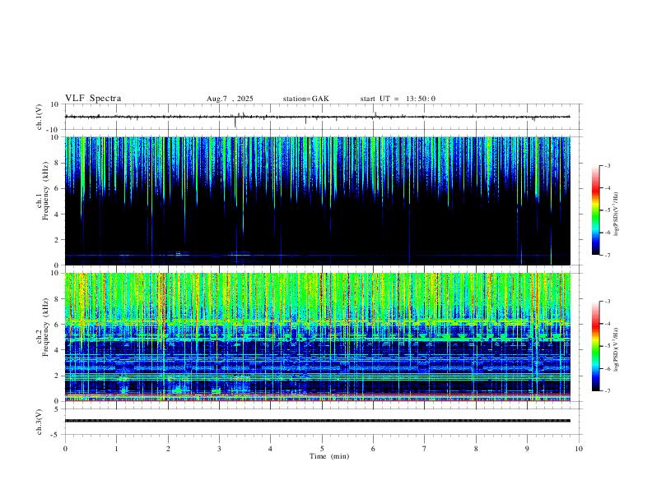Click the 'station=GAK' label
The width and height of the screenshot is (652, 503).
tap(305, 99)
